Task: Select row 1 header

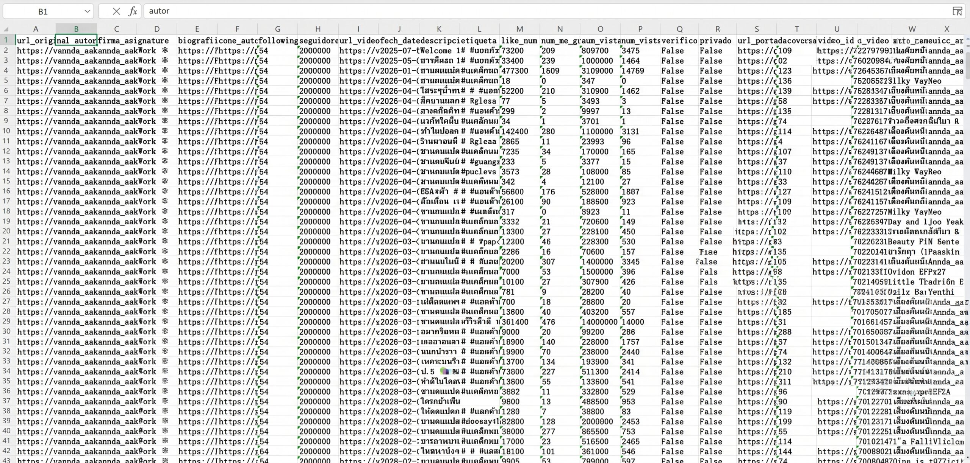Action: 6,40
